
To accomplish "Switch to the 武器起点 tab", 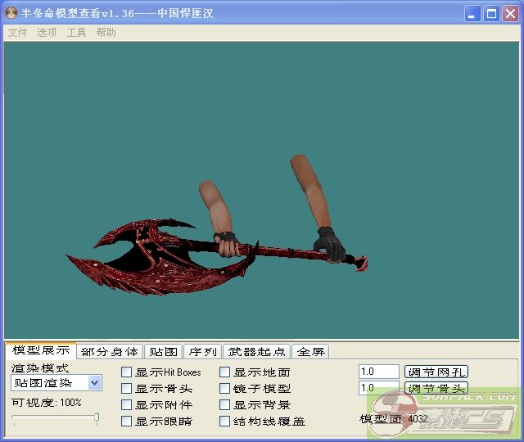I will tap(256, 352).
